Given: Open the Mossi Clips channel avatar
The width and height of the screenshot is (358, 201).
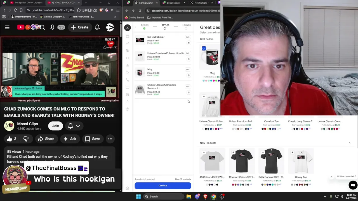Looking at the screenshot, I should (x=9, y=126).
